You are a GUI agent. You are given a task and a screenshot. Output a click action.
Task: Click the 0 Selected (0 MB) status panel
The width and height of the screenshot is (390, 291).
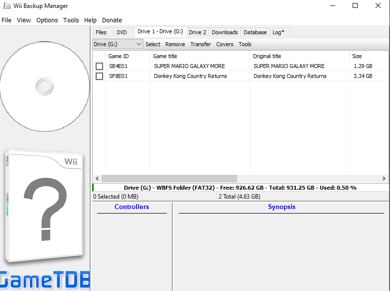(154, 197)
